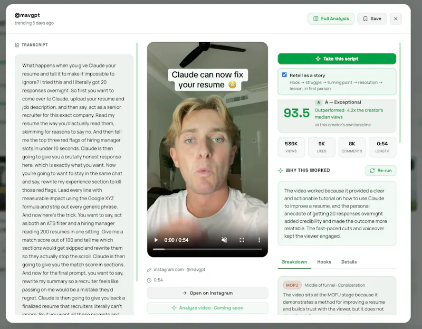422x329 pixels.
Task: Switch to the Breakdown tab
Action: (x=294, y=262)
